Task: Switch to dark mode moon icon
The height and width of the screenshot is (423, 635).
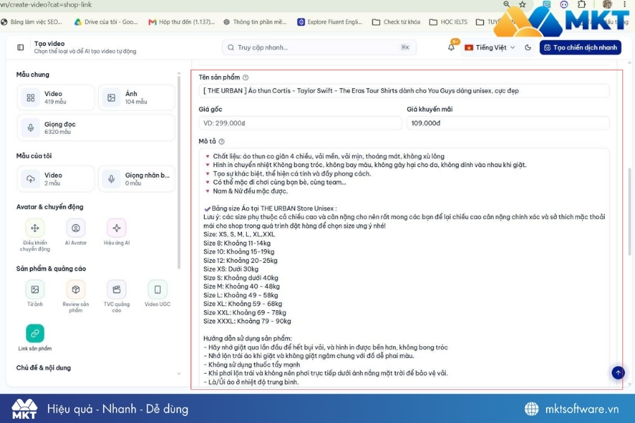Action: 528,47
